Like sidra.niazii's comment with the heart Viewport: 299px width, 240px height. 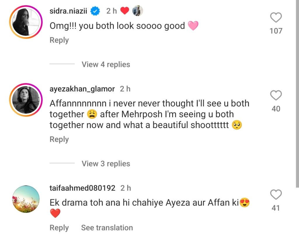click(276, 18)
